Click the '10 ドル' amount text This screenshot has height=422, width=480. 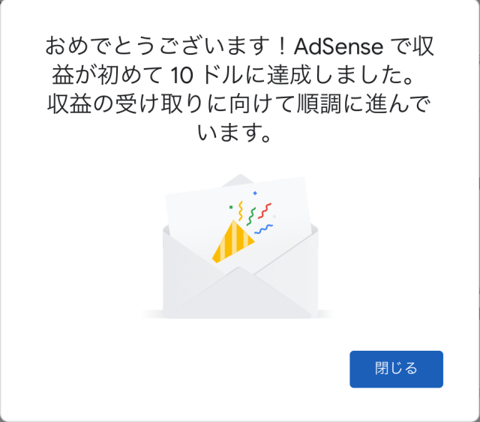205,75
